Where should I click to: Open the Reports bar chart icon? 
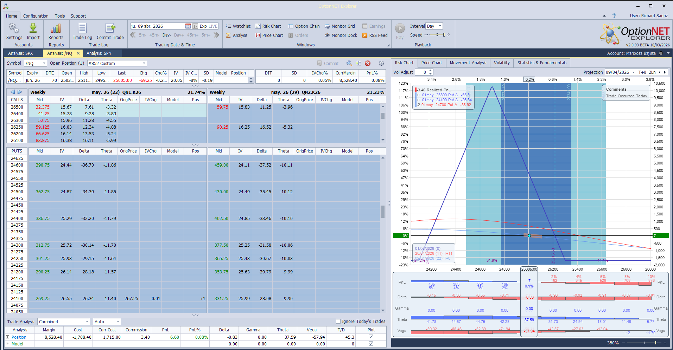(56, 28)
